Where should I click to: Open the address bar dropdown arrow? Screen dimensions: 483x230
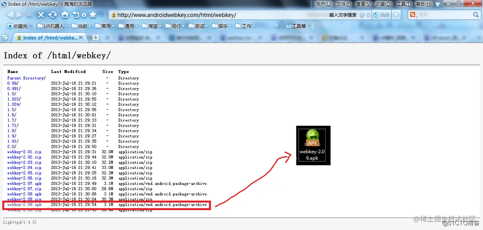click(x=368, y=15)
